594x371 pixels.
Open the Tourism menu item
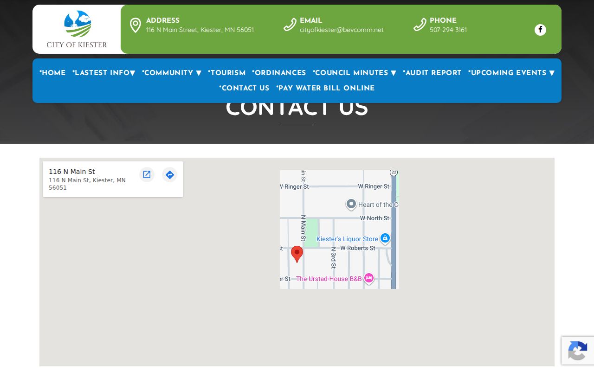point(226,73)
